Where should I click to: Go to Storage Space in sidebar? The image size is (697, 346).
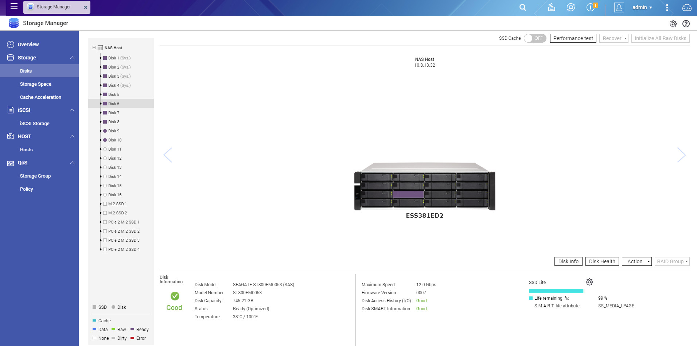pyautogui.click(x=35, y=84)
